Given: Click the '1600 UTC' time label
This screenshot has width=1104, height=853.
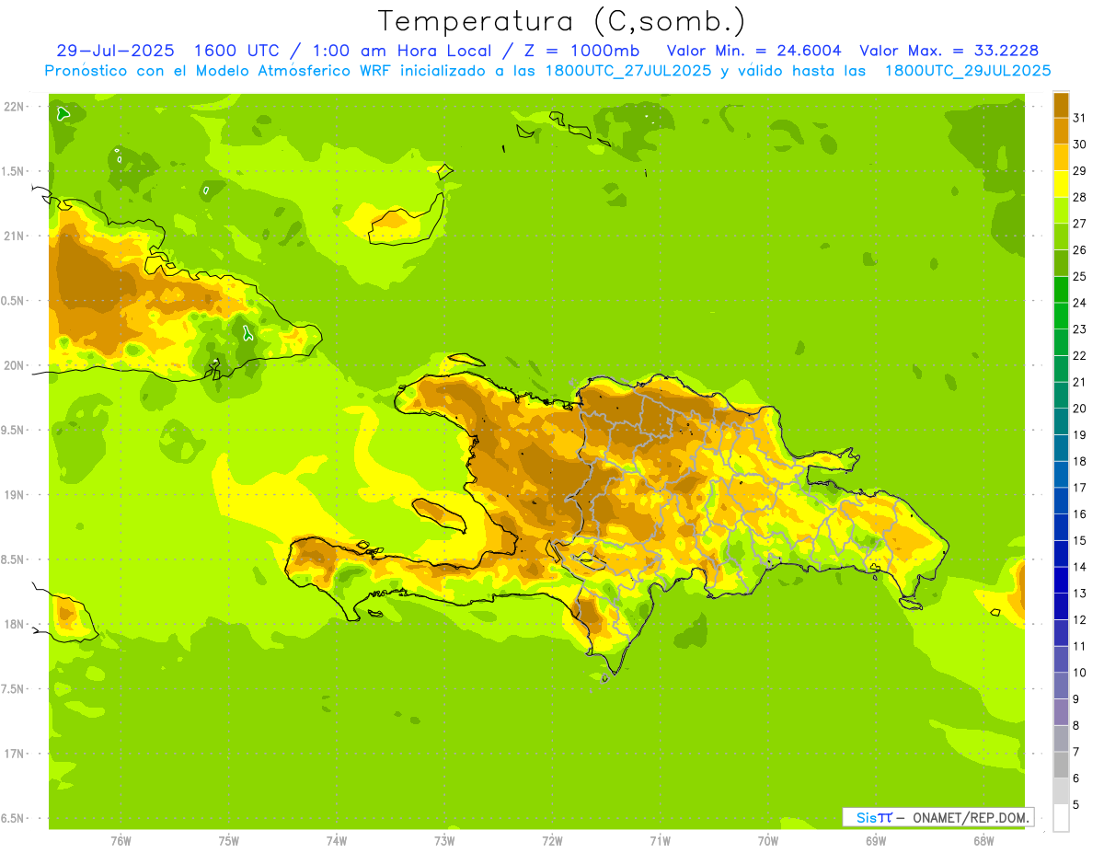Looking at the screenshot, I should [x=236, y=51].
